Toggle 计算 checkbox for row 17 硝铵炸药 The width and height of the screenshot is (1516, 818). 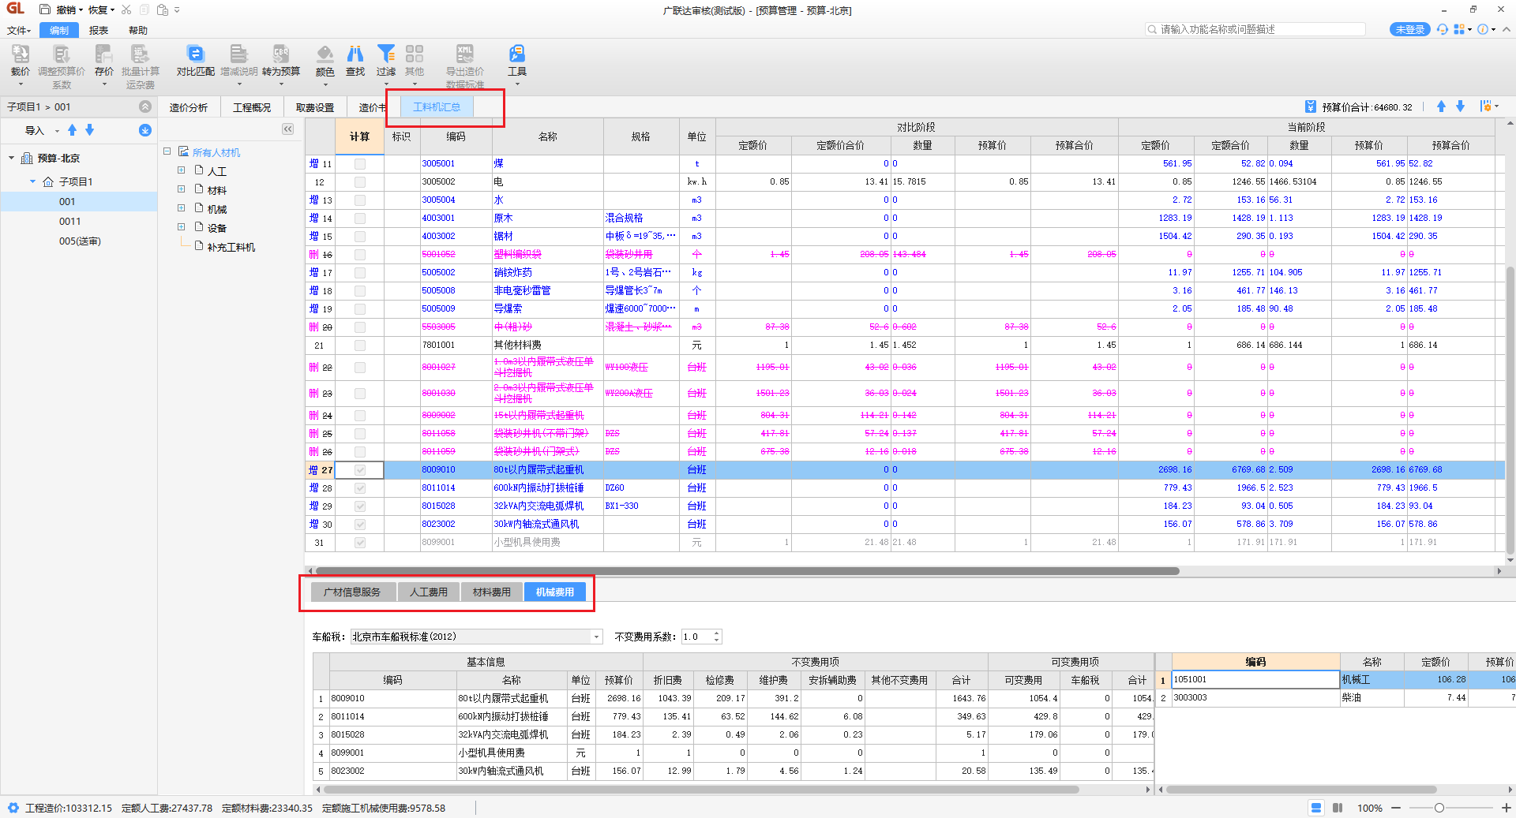tap(360, 273)
